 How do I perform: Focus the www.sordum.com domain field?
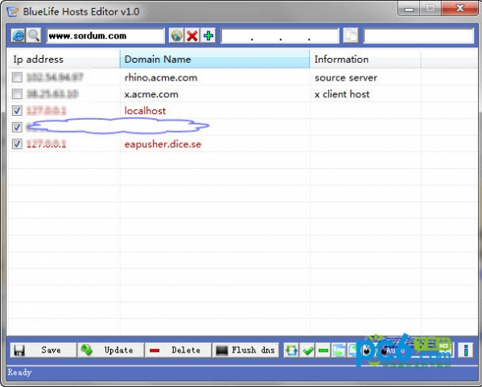point(105,35)
